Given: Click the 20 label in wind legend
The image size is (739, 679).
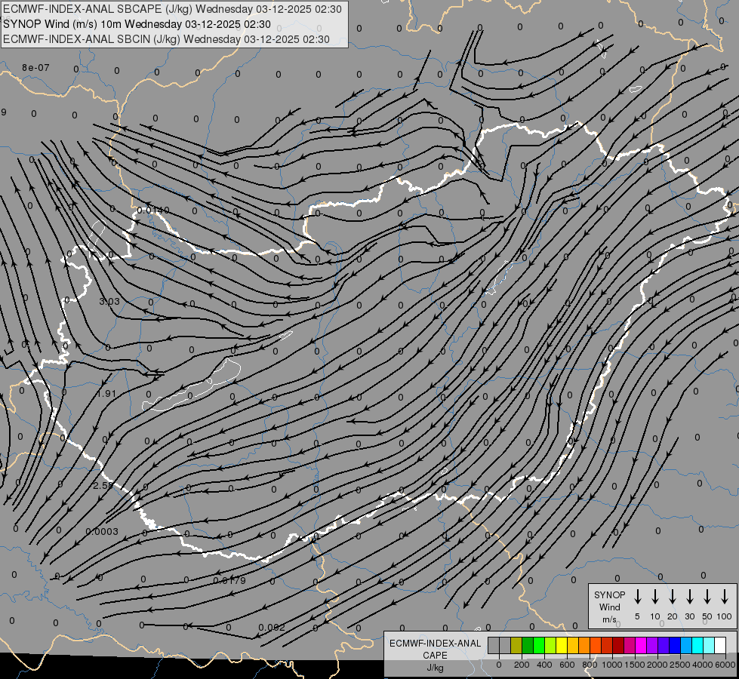Looking at the screenshot, I should (x=672, y=617).
